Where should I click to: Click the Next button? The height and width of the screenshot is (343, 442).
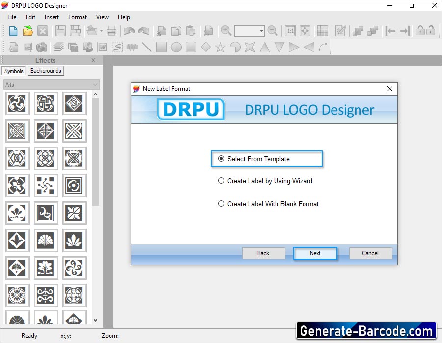click(315, 253)
